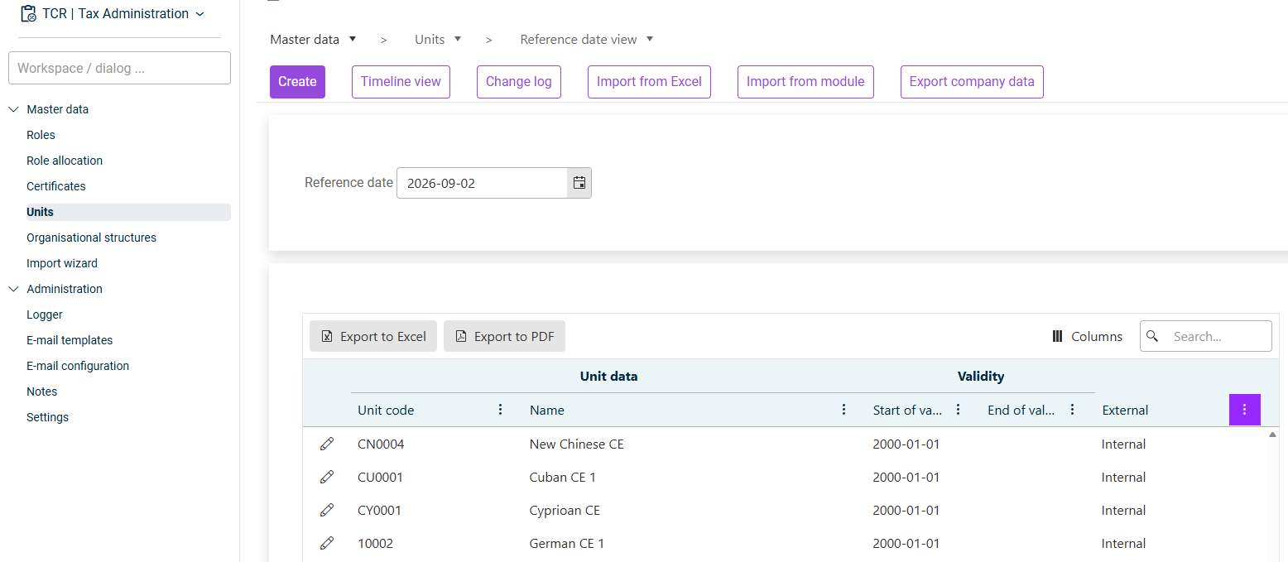1288x562 pixels.
Task: Click the magnifier icon in table search
Action: pos(1152,336)
